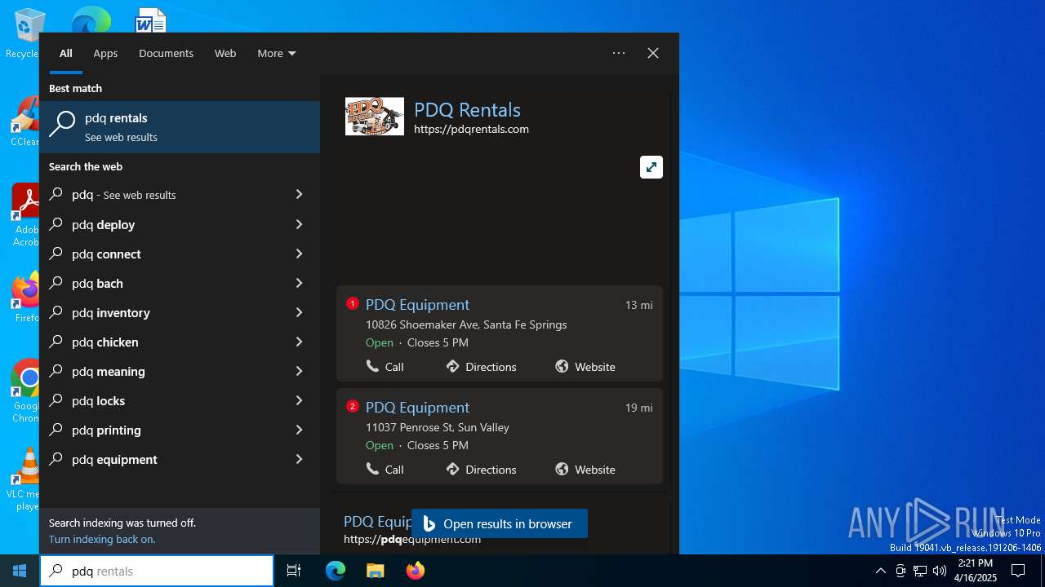Open the More dropdown menu

pos(277,53)
